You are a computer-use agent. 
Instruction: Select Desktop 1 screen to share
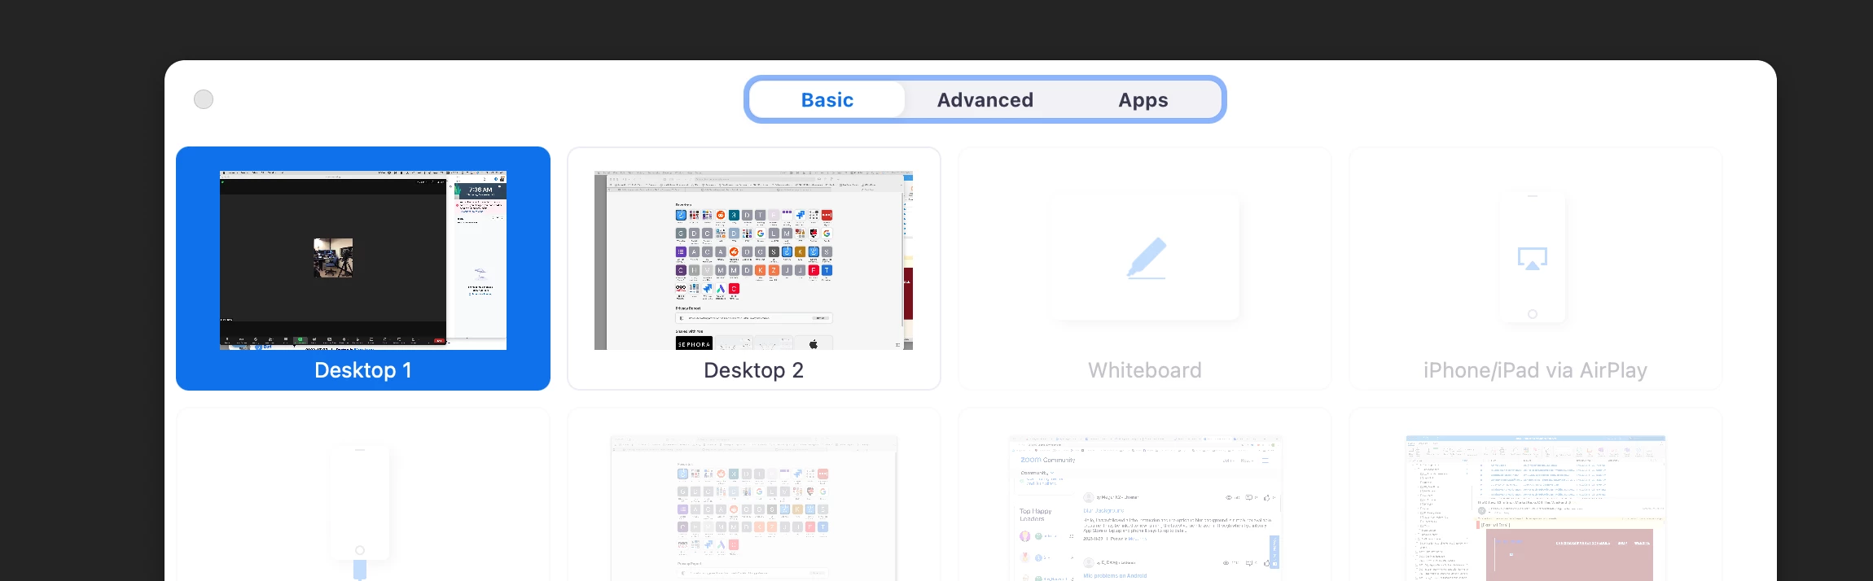[x=363, y=269]
